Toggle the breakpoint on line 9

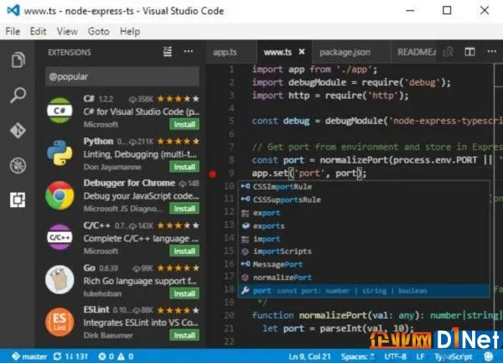[x=213, y=174]
